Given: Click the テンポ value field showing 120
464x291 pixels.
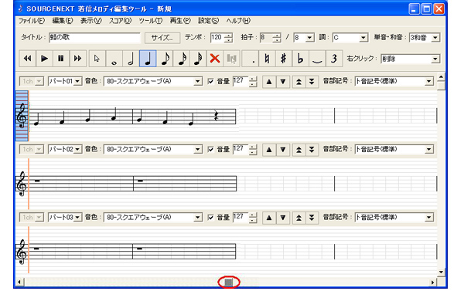Looking at the screenshot, I should (x=217, y=38).
